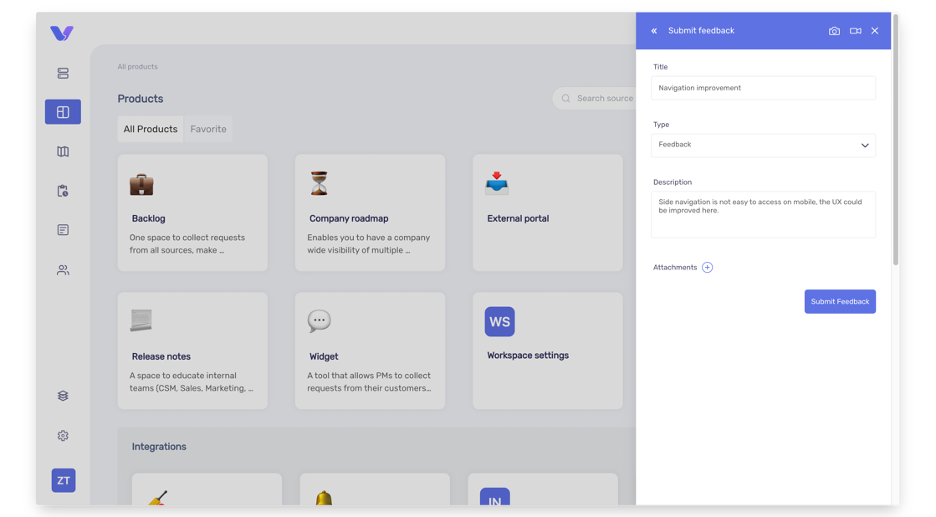The height and width of the screenshot is (517, 936).
Task: Click the search magnifier icon
Action: click(x=566, y=99)
